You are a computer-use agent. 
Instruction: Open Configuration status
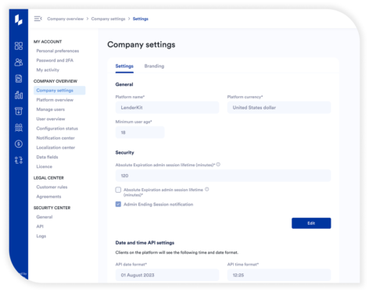tap(57, 129)
